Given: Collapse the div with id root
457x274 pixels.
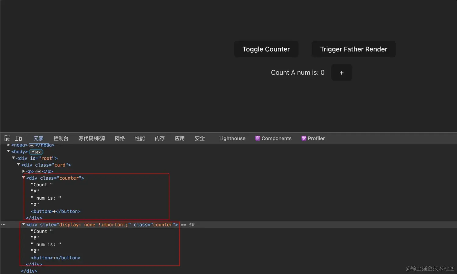Looking at the screenshot, I should [13, 158].
